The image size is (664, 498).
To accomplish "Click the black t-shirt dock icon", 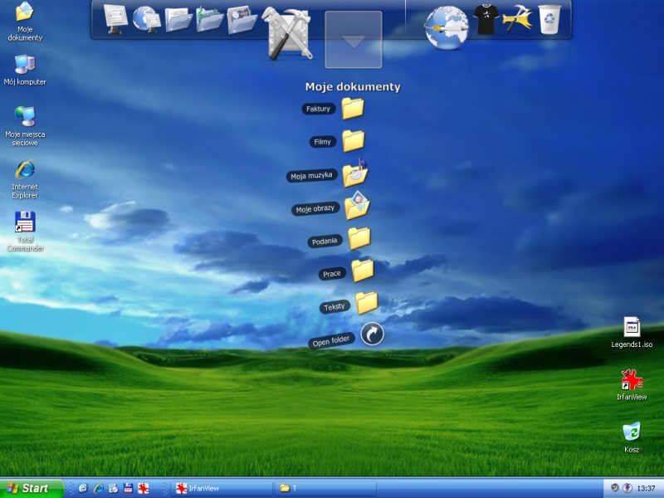I will (x=486, y=18).
